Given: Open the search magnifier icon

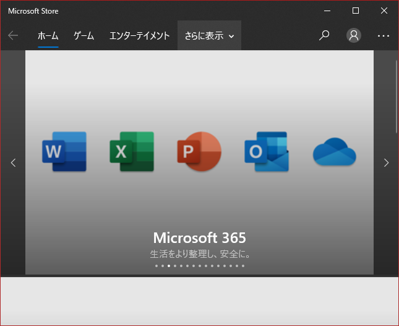Looking at the screenshot, I should click(x=324, y=35).
